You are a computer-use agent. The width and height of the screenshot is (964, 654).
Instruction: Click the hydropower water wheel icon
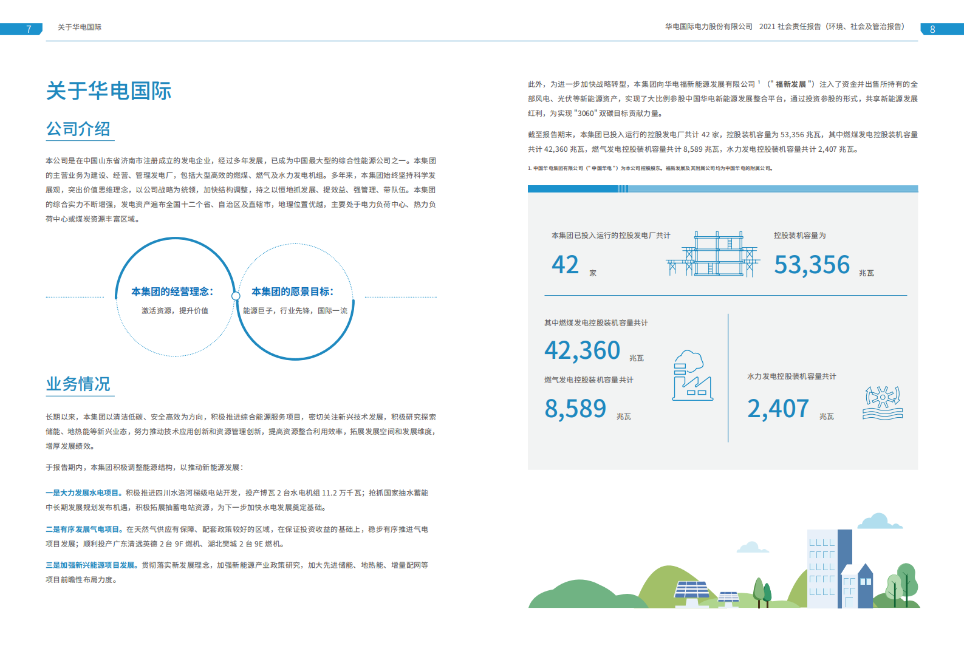pyautogui.click(x=883, y=403)
